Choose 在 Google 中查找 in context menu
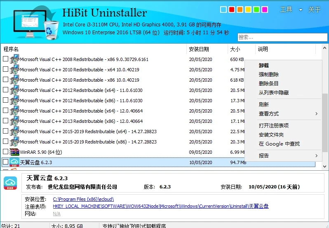The image size is (329, 228). coord(279,144)
